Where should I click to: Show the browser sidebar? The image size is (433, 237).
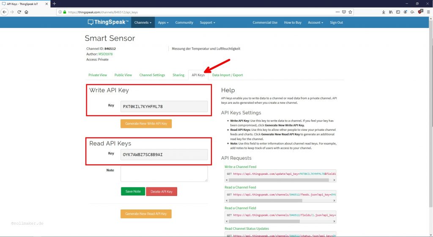point(398,12)
